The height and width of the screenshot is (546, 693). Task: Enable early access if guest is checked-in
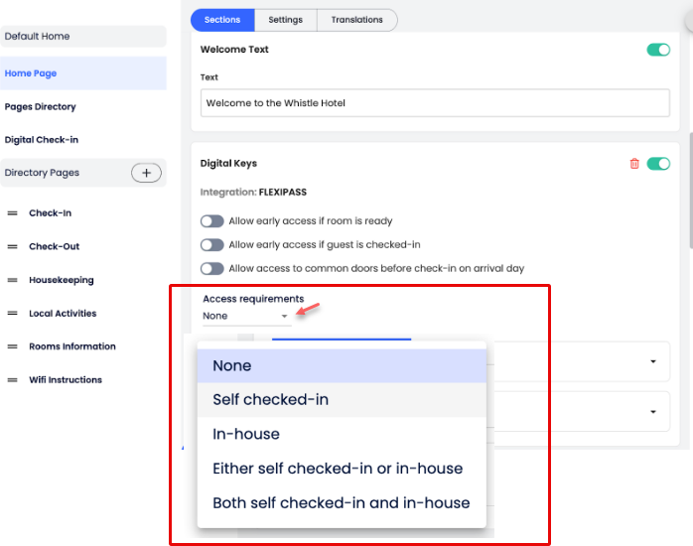(211, 245)
